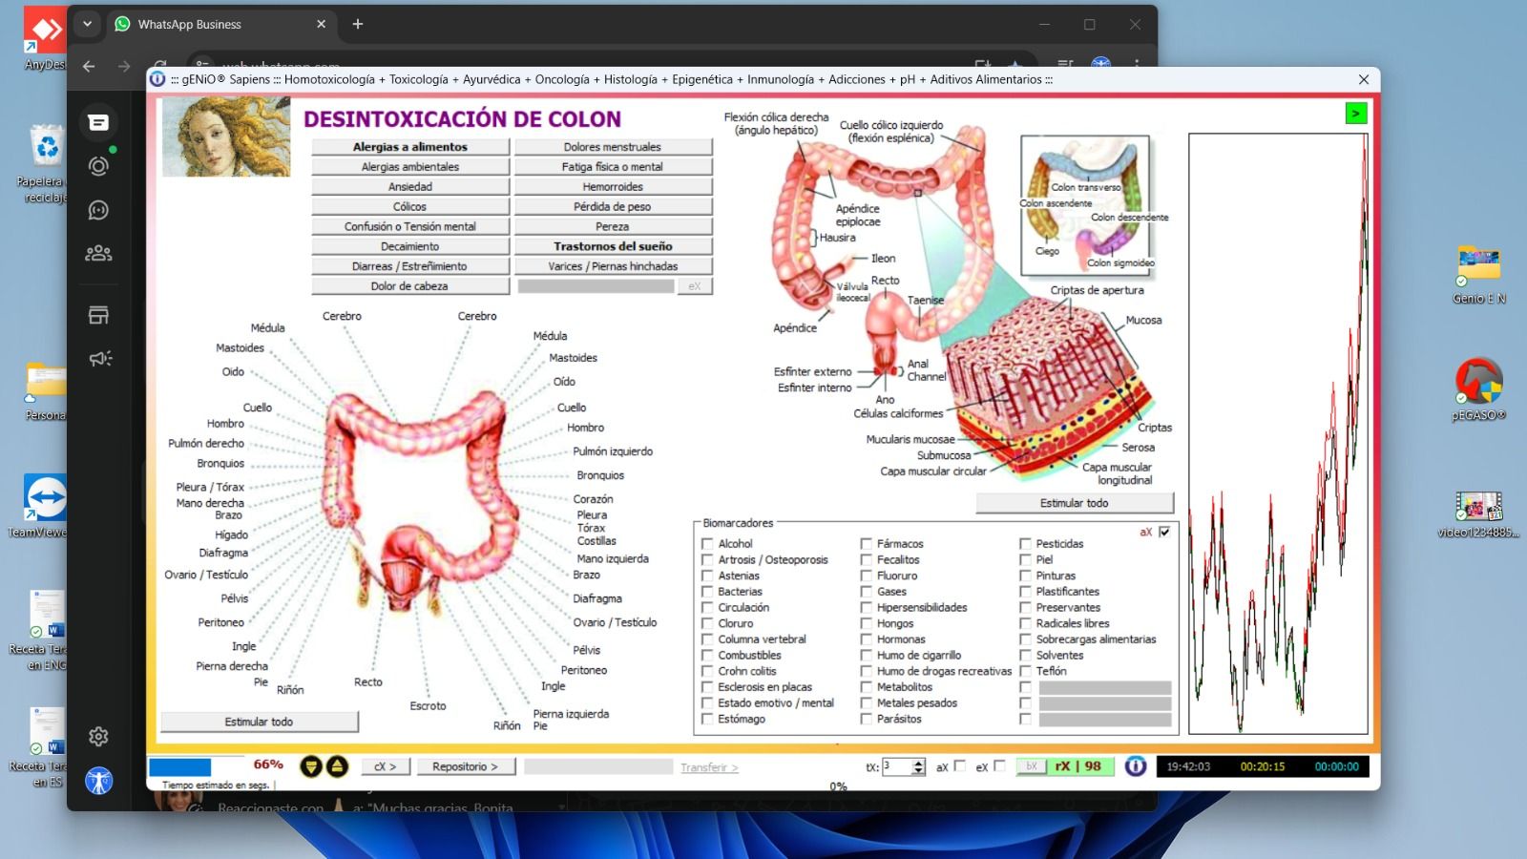Click the yellow up-triangle round icon
Image resolution: width=1527 pixels, height=859 pixels.
coord(337,766)
